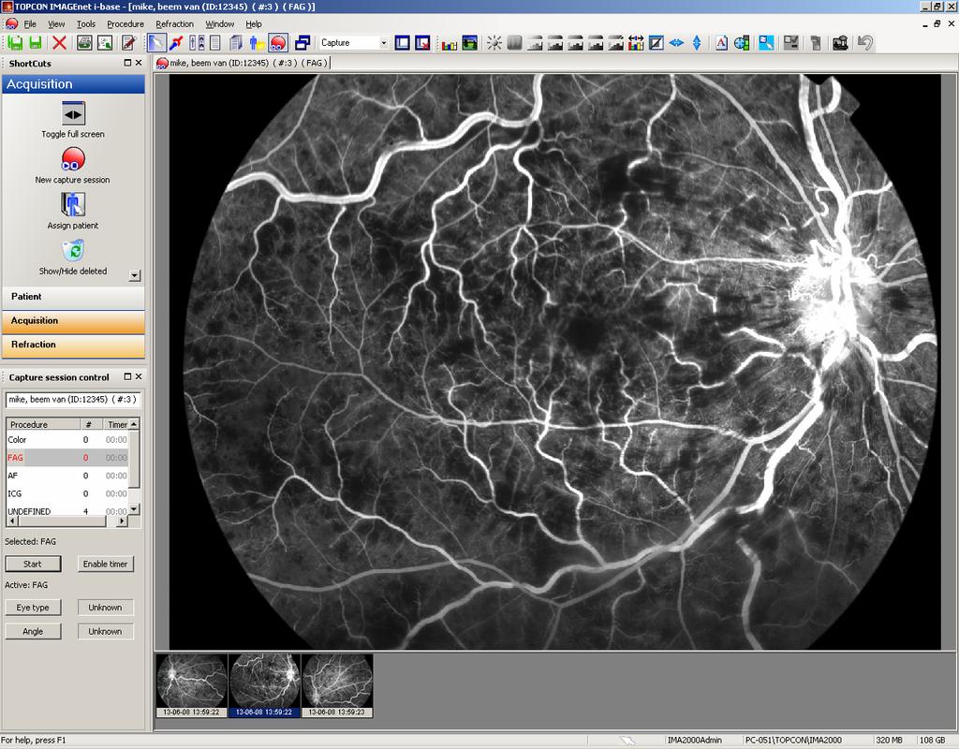Image resolution: width=959 pixels, height=749 pixels.
Task: Select the first thumbnail timestamped 13:59:22
Action: [x=192, y=685]
